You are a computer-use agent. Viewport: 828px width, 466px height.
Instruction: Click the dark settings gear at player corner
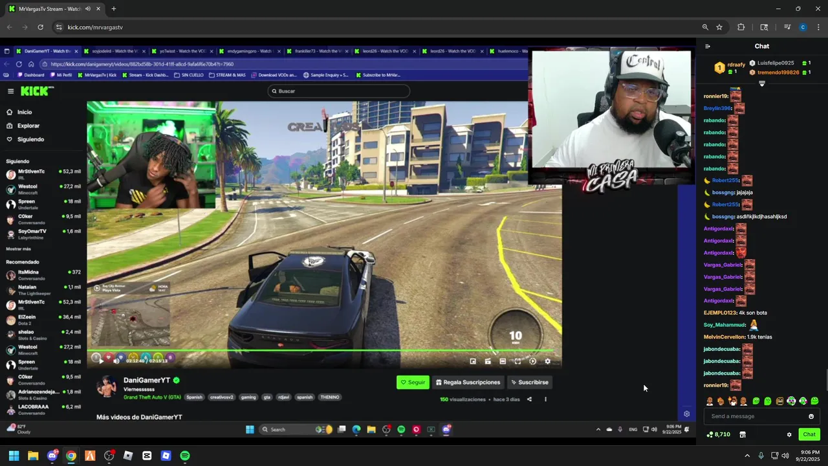(x=686, y=414)
